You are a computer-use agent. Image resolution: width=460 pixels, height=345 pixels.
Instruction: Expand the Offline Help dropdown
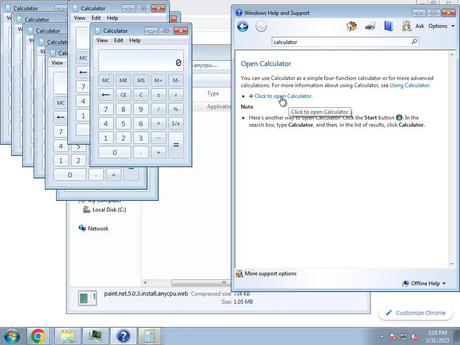(424, 283)
